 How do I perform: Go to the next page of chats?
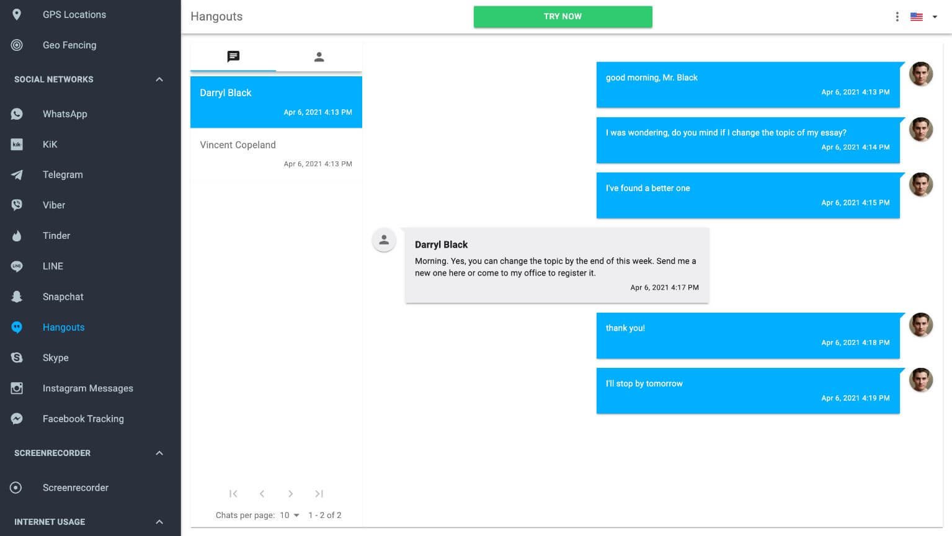[290, 494]
